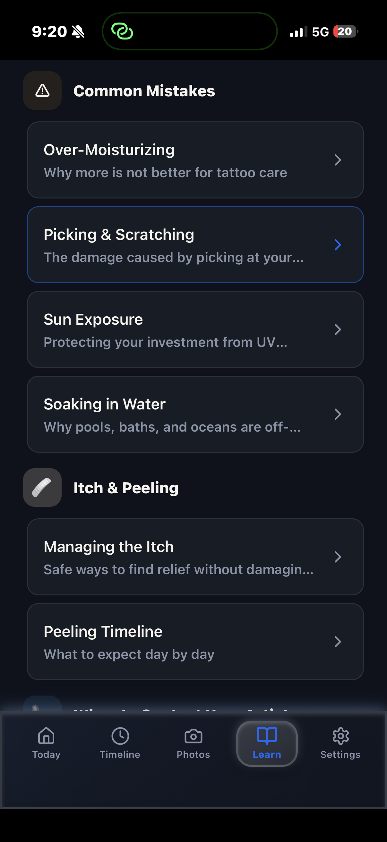Viewport: 387px width, 842px height.
Task: Read "Why more is not better" description
Action: point(165,172)
